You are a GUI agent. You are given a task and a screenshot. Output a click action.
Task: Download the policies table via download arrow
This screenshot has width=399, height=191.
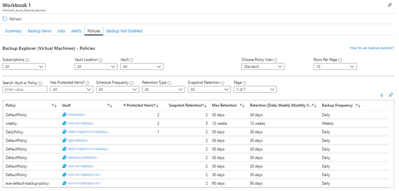[x=381, y=95]
